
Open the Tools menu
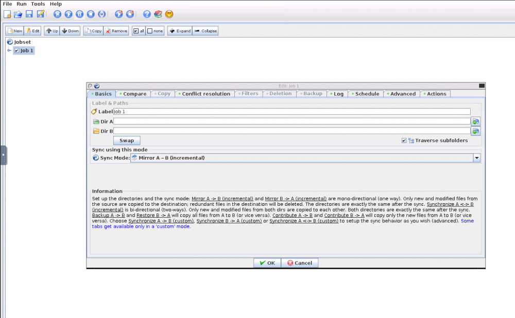(x=38, y=4)
